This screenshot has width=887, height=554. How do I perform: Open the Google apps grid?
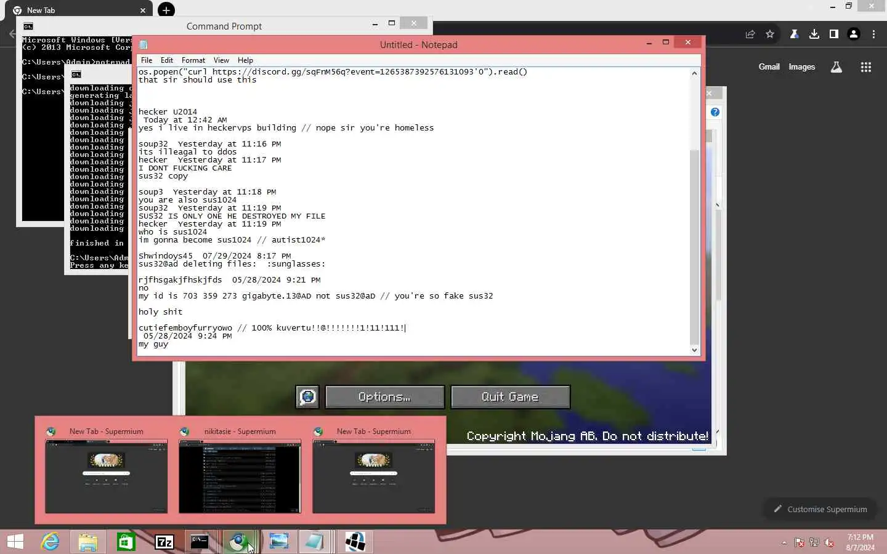click(x=866, y=67)
